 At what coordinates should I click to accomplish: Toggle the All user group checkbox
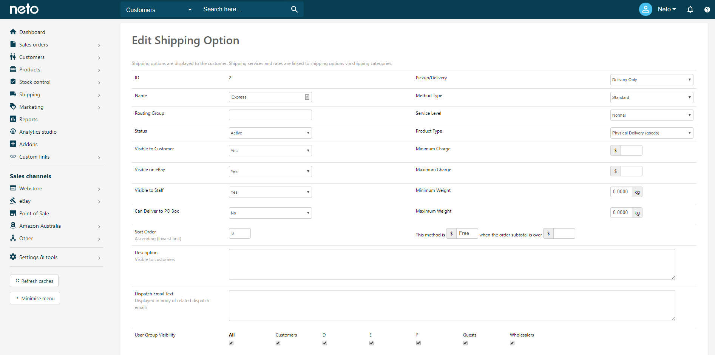click(x=231, y=343)
